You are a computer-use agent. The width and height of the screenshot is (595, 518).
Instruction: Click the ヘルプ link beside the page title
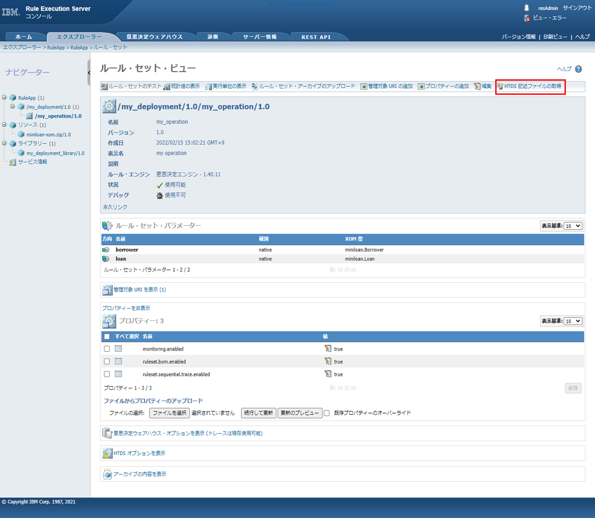pos(564,69)
